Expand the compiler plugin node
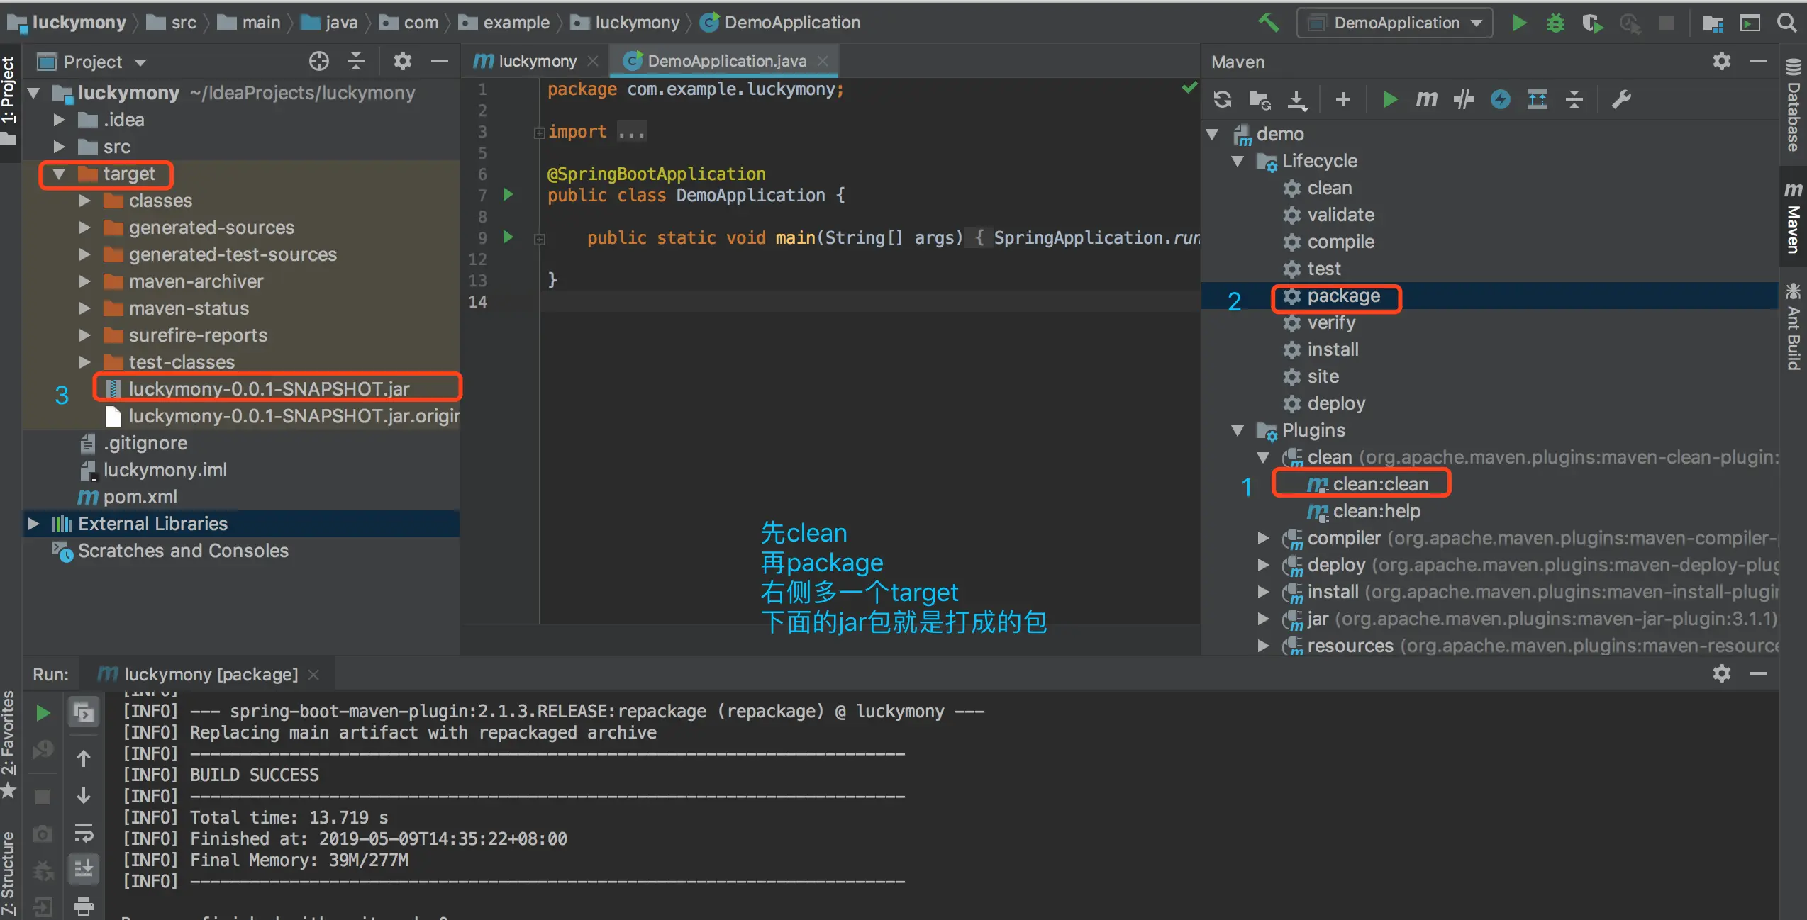This screenshot has height=920, width=1807. point(1263,538)
